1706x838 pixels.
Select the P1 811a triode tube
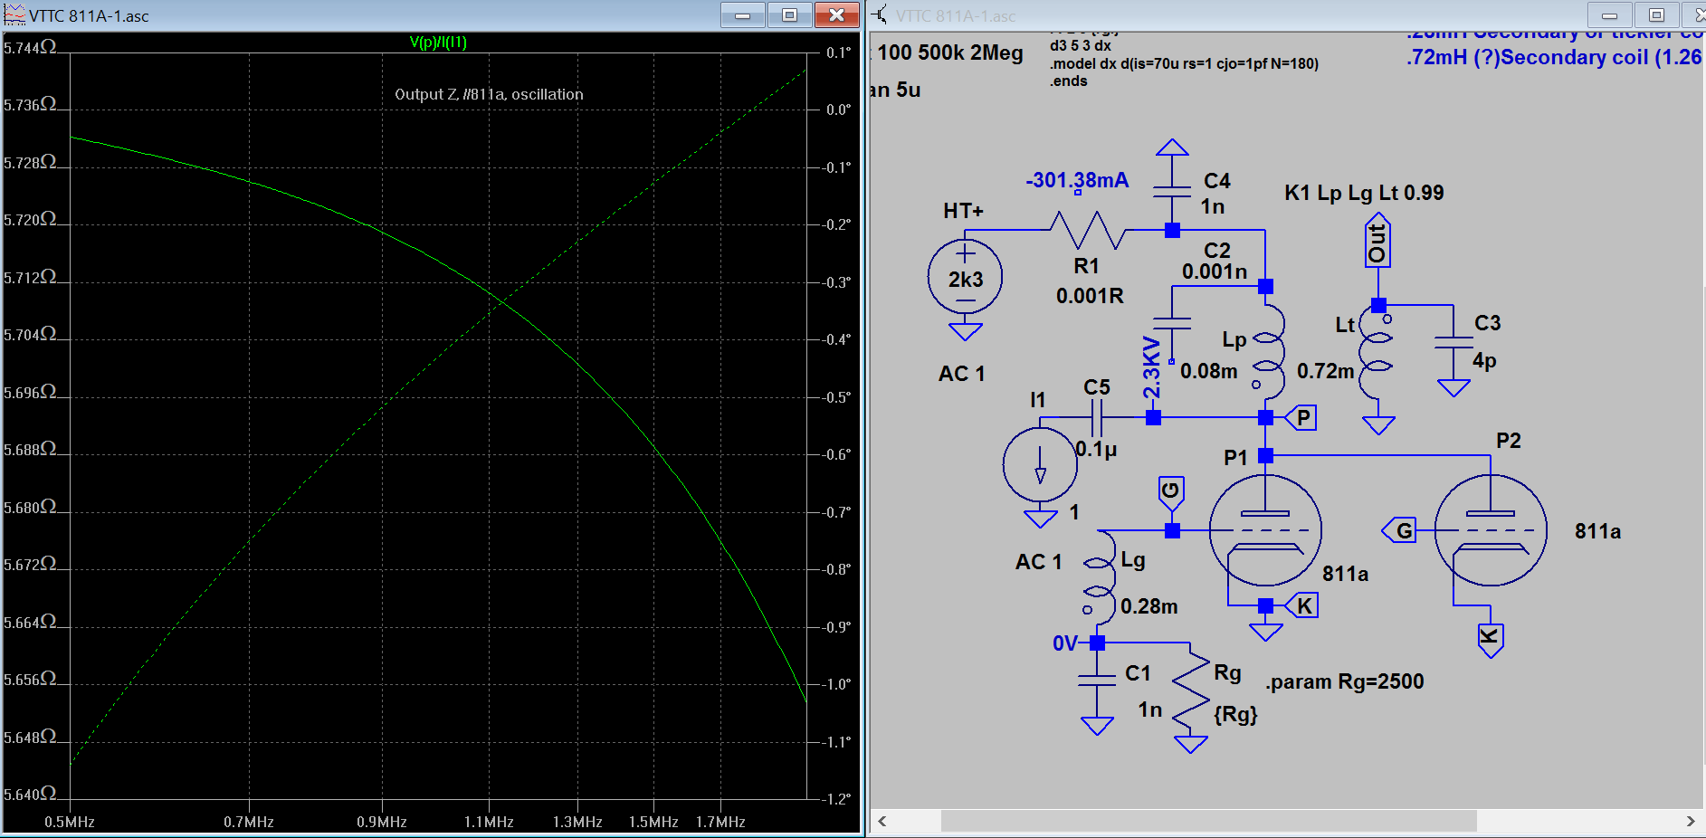(1265, 530)
